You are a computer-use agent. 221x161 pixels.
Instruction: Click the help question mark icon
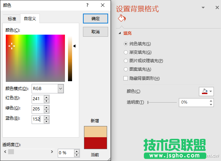click(87, 5)
